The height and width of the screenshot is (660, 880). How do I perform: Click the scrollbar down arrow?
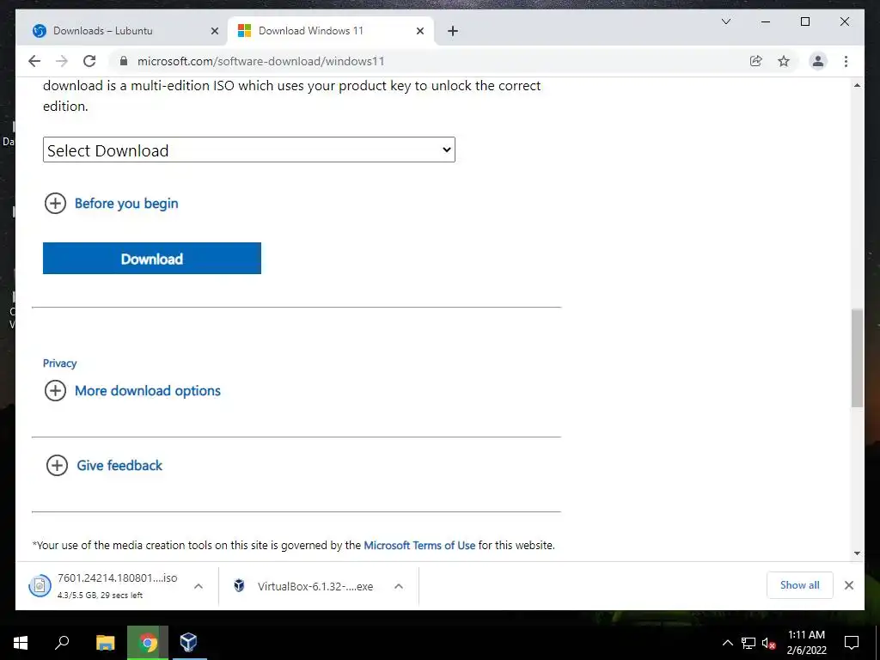[857, 553]
